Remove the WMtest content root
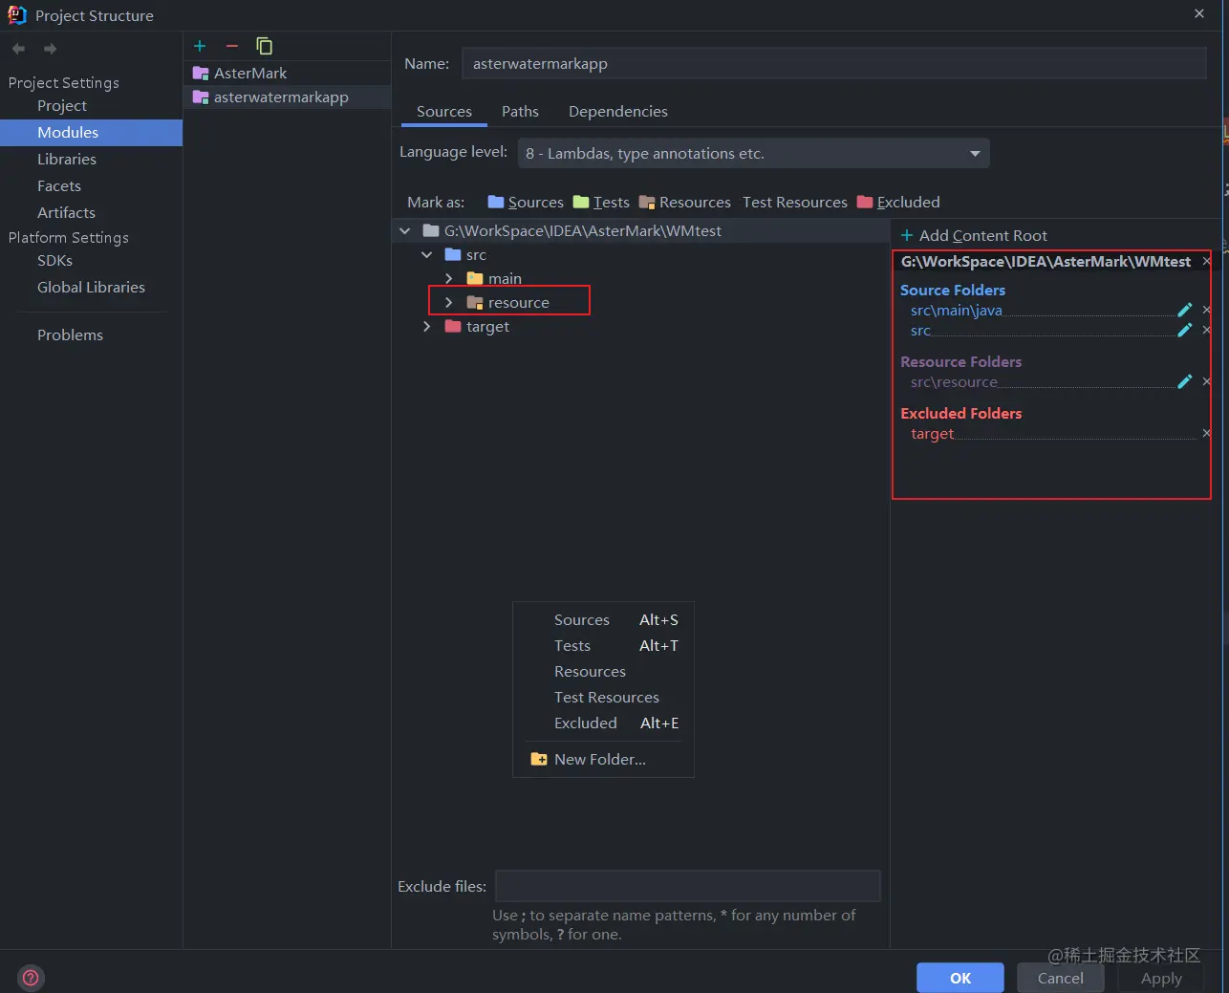This screenshot has width=1229, height=993. pos(1206,261)
